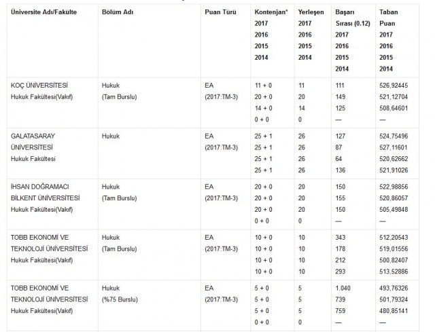Click the Başarı Sırası (0.12) header
Screen dimensions: 435x332
353,18
